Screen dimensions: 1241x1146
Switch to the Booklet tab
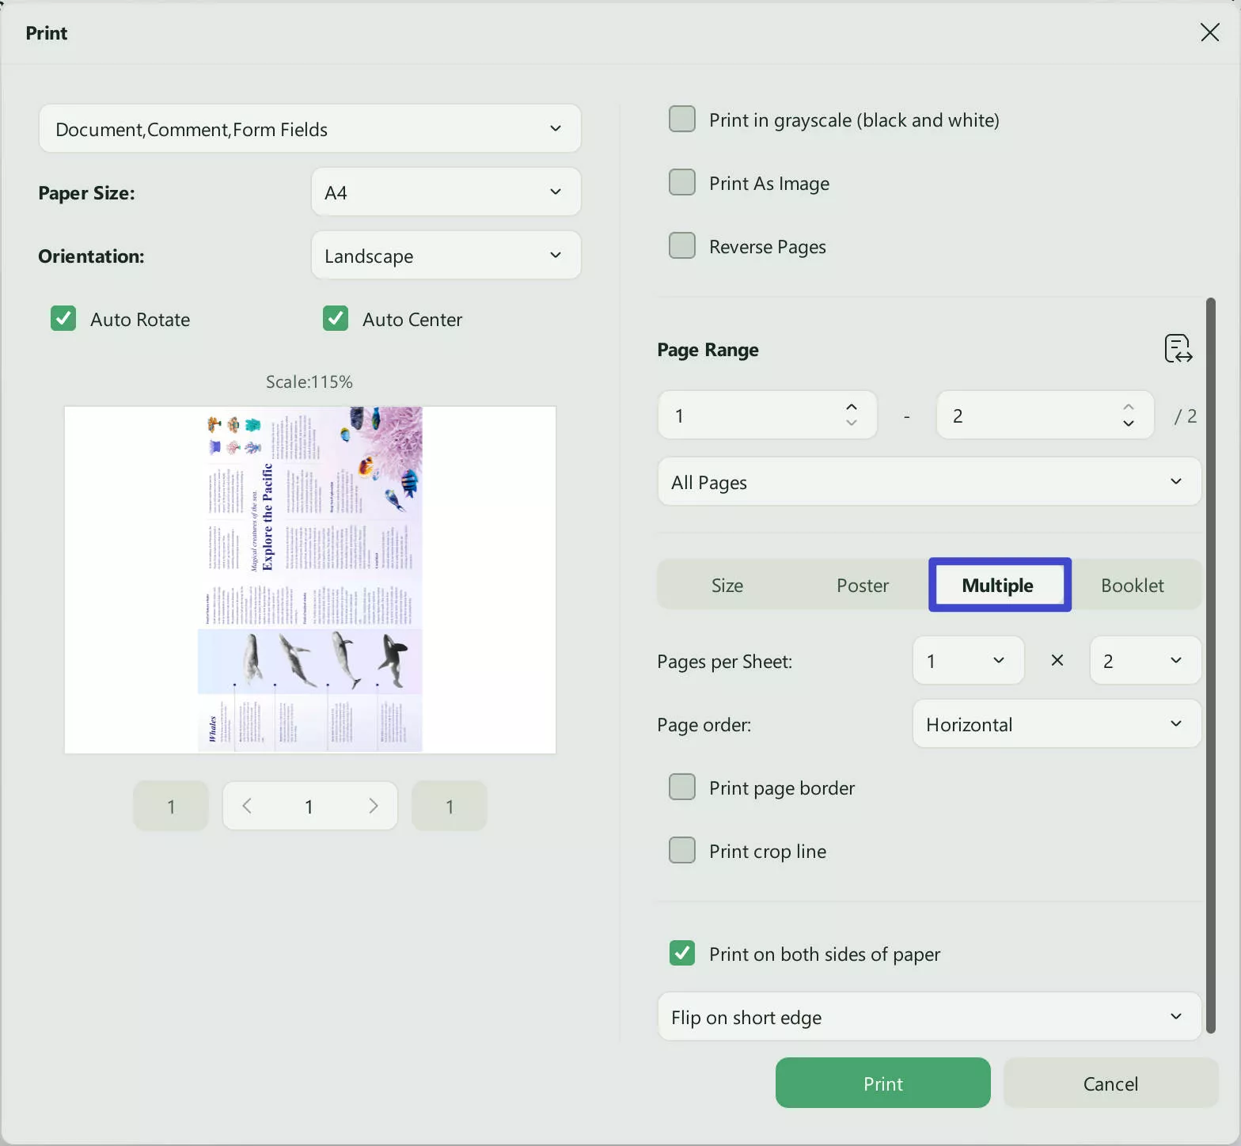pyautogui.click(x=1132, y=586)
